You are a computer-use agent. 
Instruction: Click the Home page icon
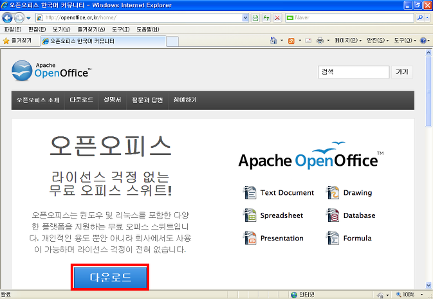pyautogui.click(x=273, y=41)
